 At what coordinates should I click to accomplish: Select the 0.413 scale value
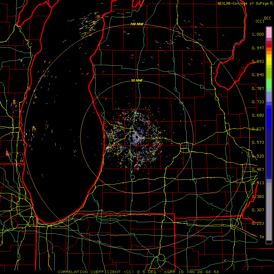tap(258, 183)
